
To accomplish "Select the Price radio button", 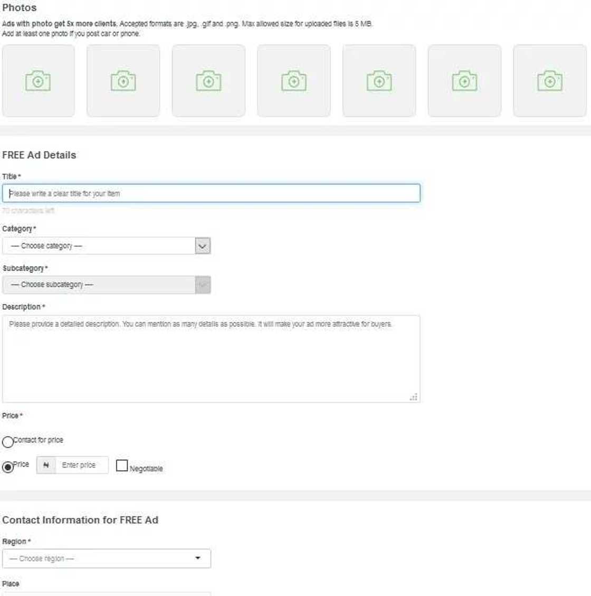I will click(7, 466).
